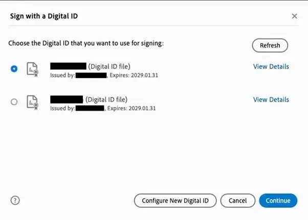Select the first Digital ID radio button
Screen dimensions: 308x220
pyautogui.click(x=14, y=69)
